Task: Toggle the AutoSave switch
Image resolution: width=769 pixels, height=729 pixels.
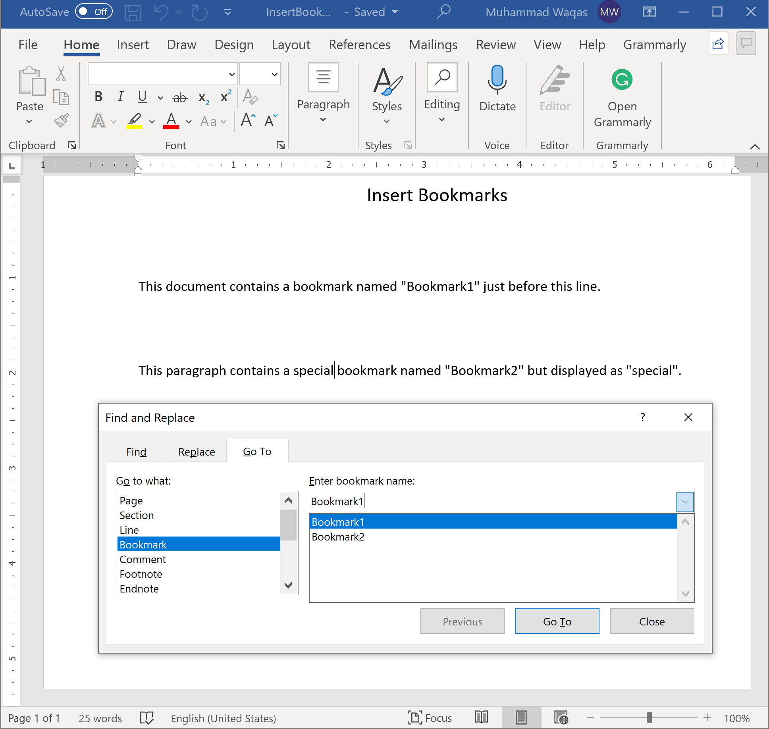Action: coord(94,12)
